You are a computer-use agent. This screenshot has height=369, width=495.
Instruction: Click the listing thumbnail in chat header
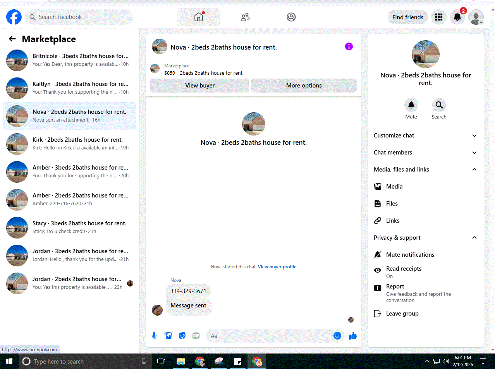[160, 46]
